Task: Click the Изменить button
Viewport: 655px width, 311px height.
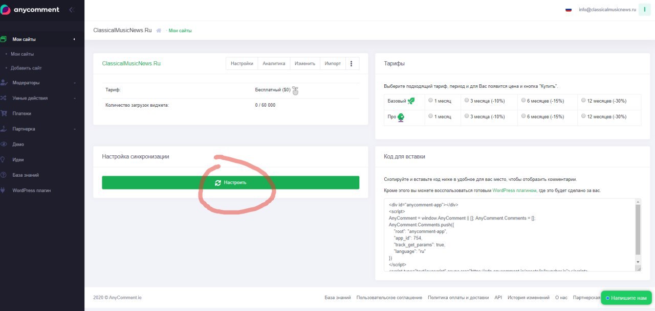Action: click(x=305, y=63)
